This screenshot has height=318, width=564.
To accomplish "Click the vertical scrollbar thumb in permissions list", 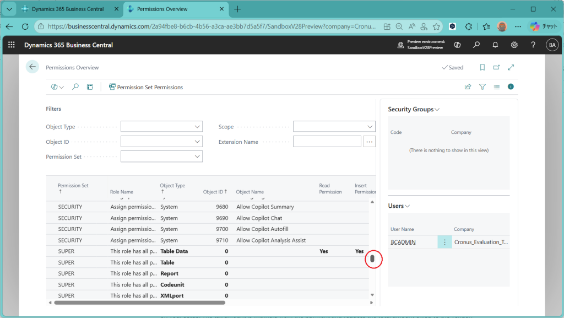I will [x=372, y=258].
